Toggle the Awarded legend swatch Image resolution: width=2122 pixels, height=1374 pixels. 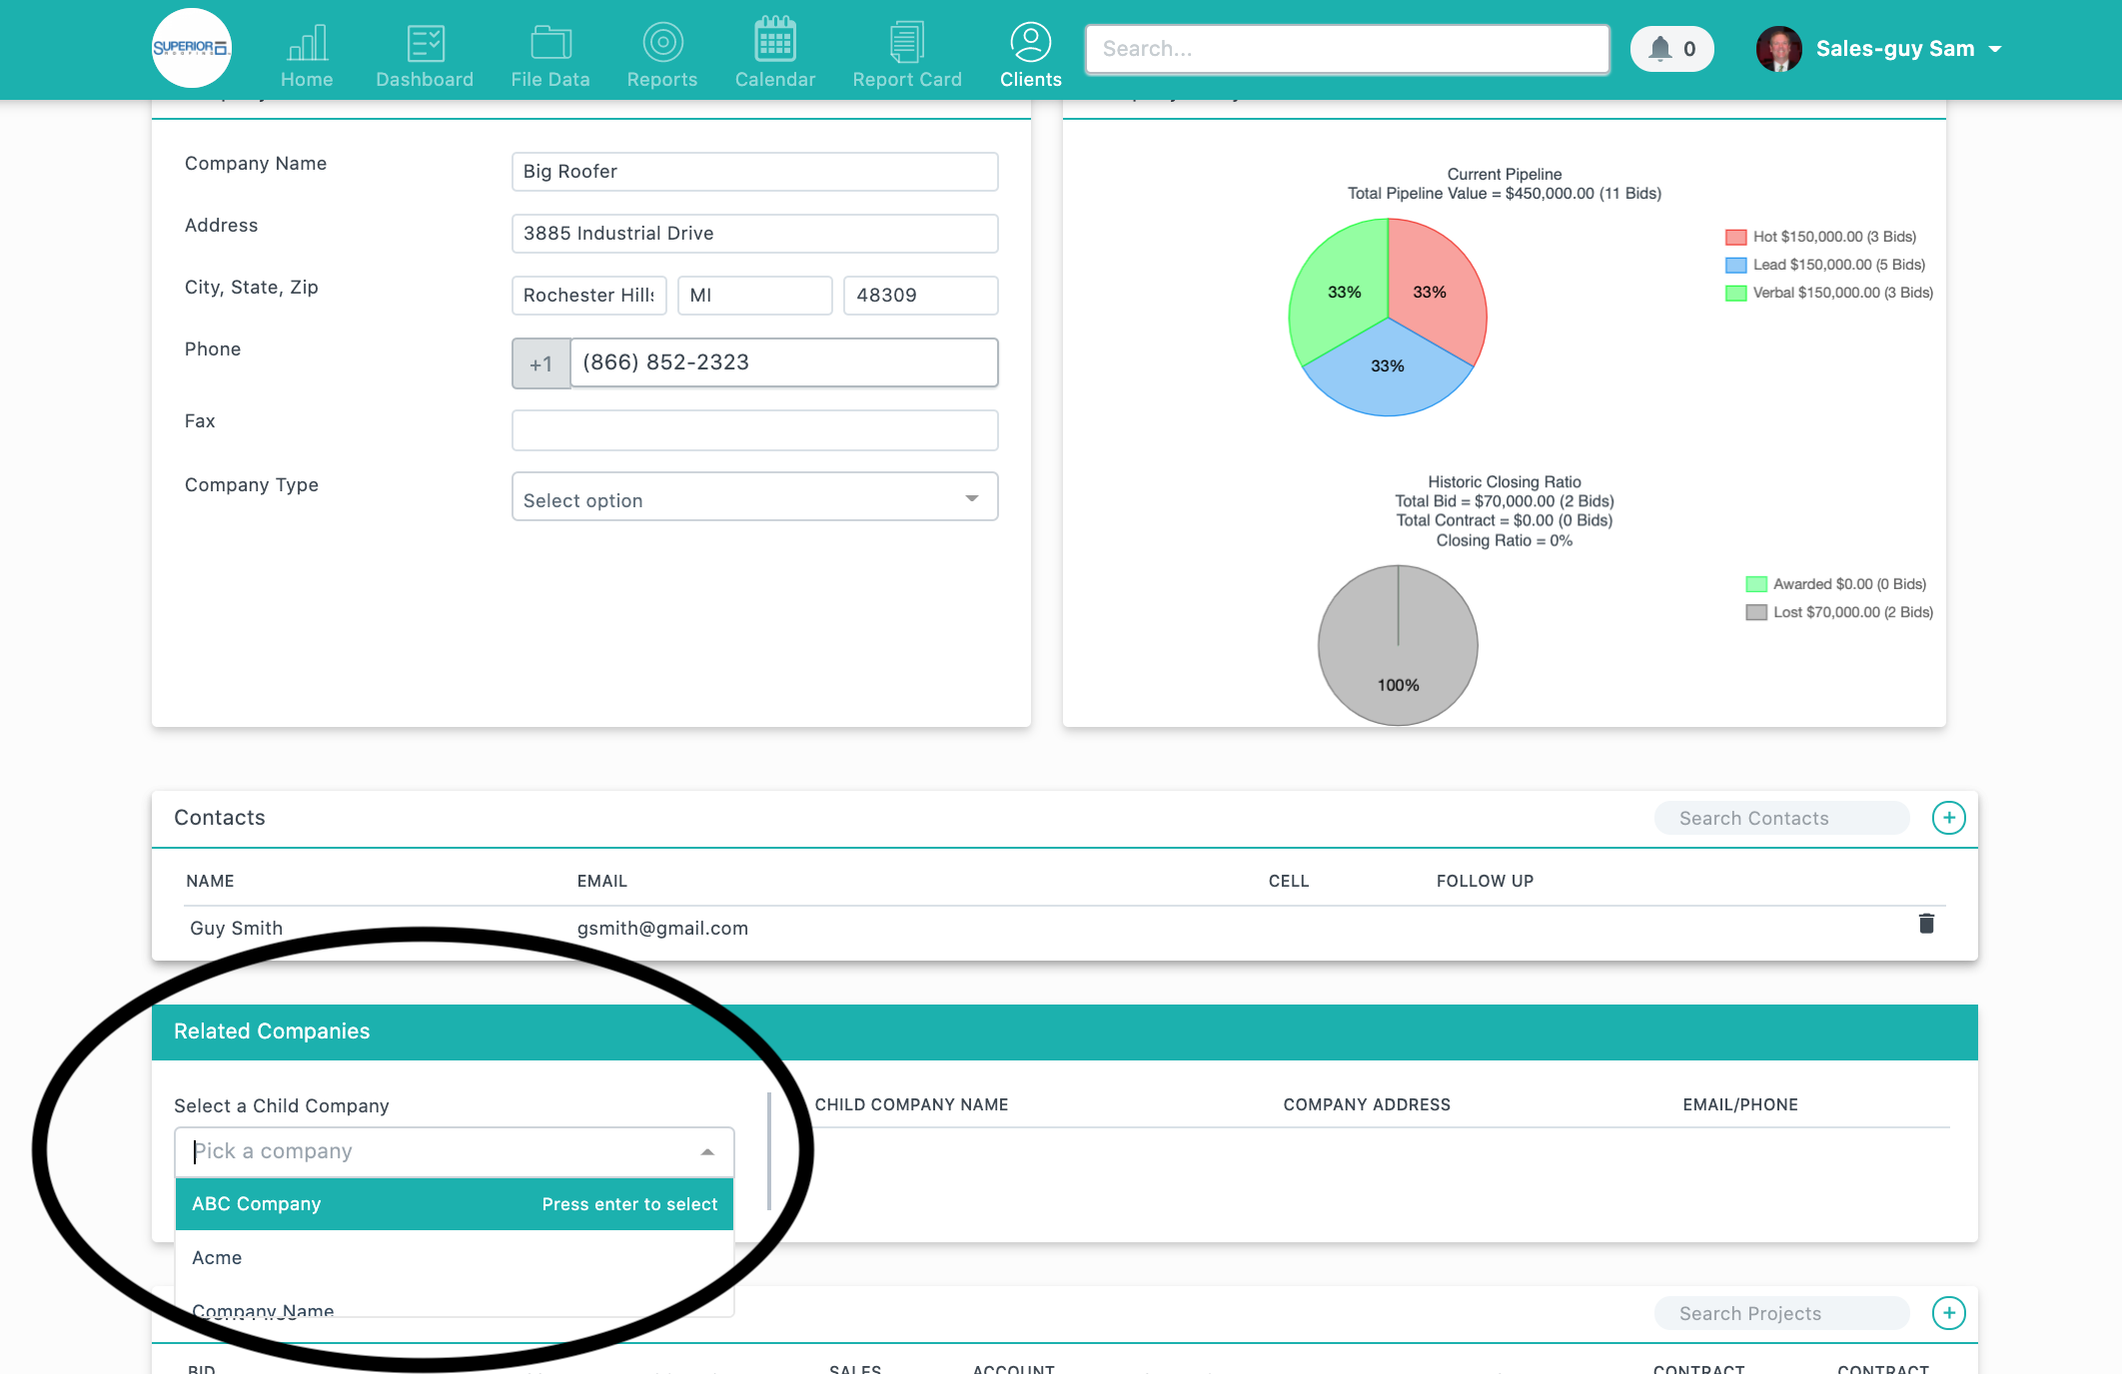point(1756,584)
